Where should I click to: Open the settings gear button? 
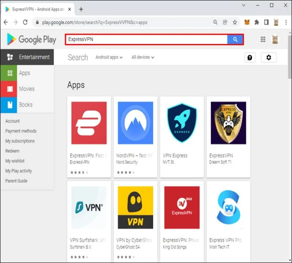(x=269, y=58)
